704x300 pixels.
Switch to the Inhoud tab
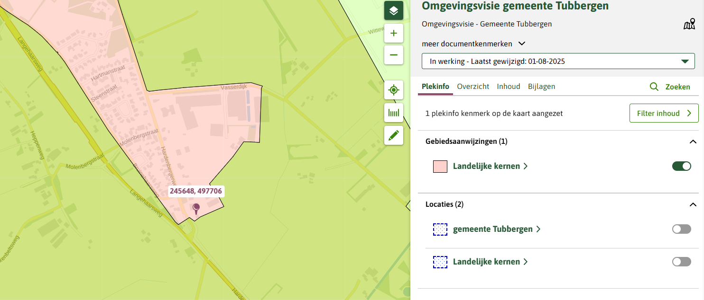click(509, 87)
